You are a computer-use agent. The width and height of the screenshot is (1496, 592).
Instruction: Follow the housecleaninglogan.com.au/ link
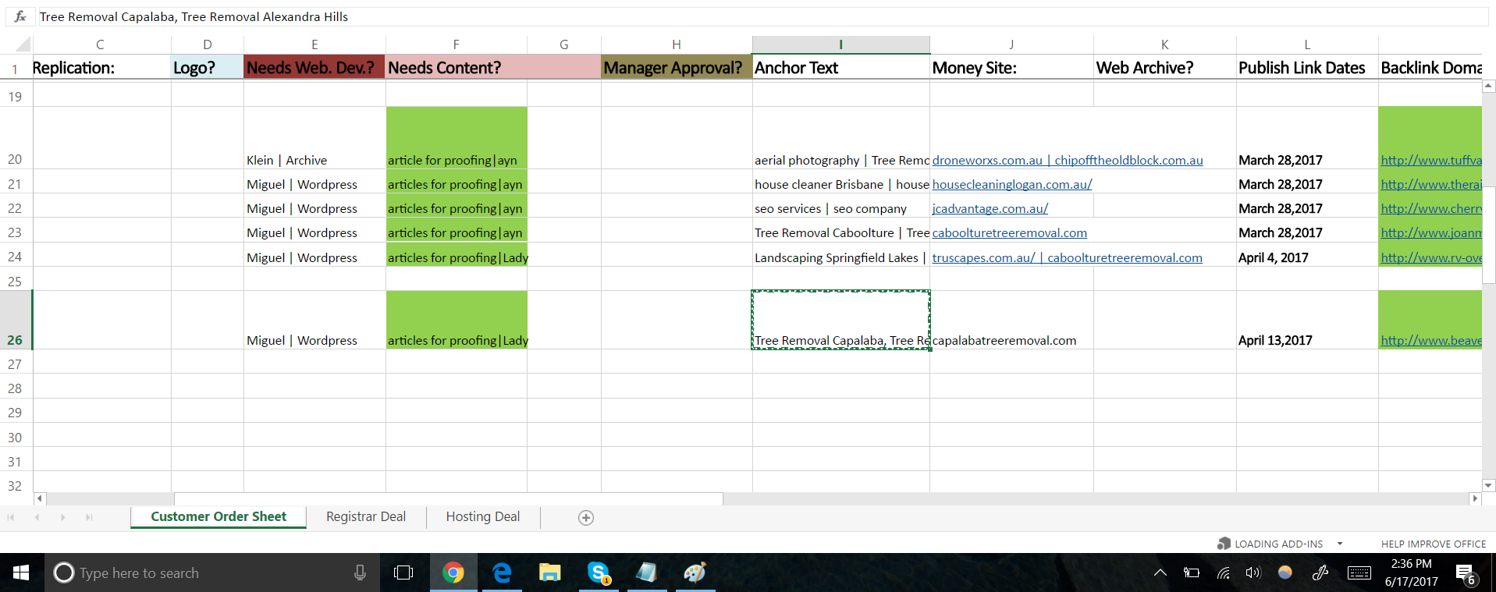click(x=1011, y=185)
